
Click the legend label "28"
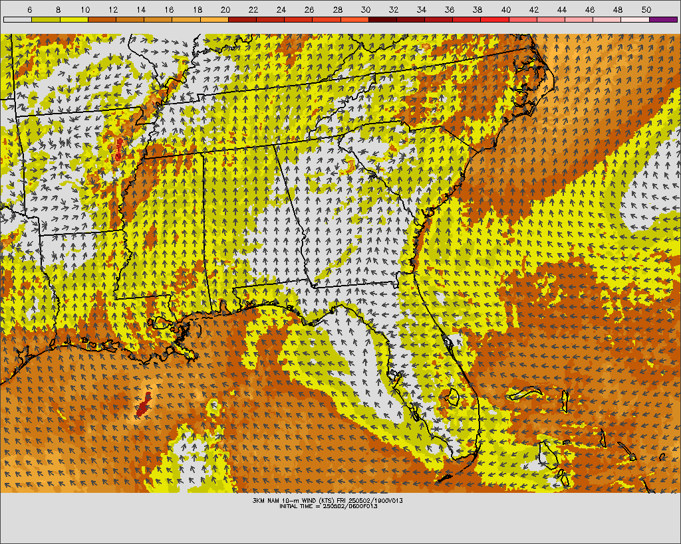point(337,9)
